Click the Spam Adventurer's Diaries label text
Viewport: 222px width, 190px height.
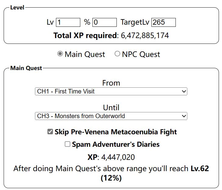click(116, 144)
